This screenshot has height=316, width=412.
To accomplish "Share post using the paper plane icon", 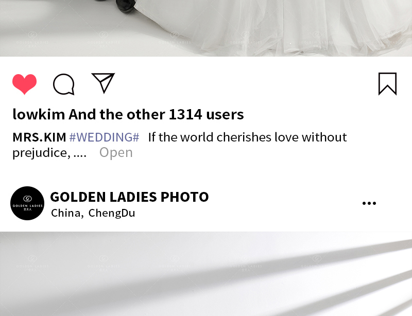I will [x=103, y=83].
